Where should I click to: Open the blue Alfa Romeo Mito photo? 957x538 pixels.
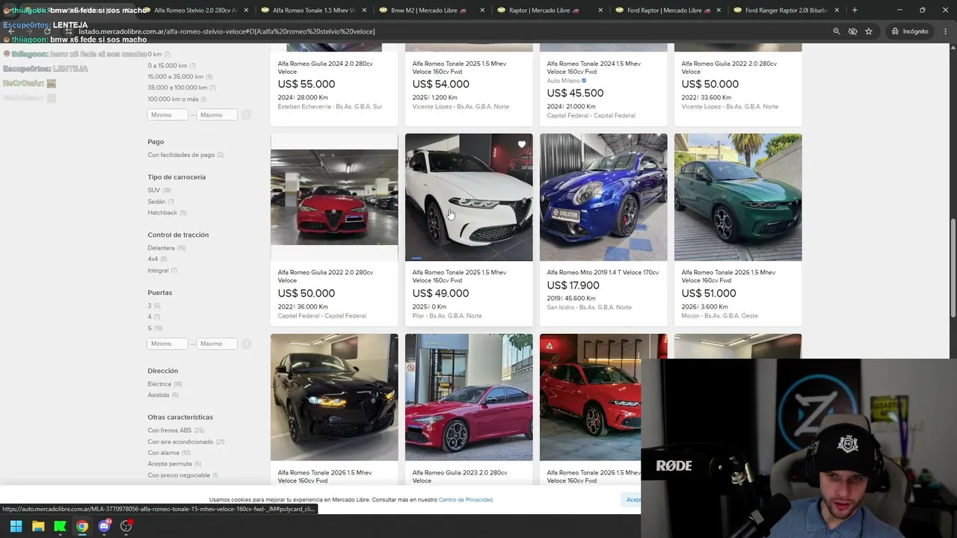pyautogui.click(x=603, y=197)
